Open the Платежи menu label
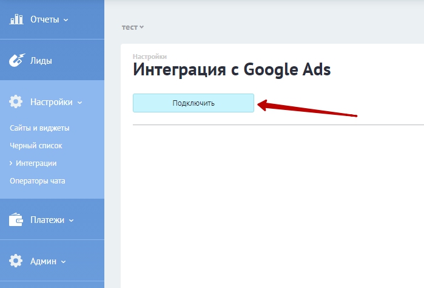 point(47,220)
